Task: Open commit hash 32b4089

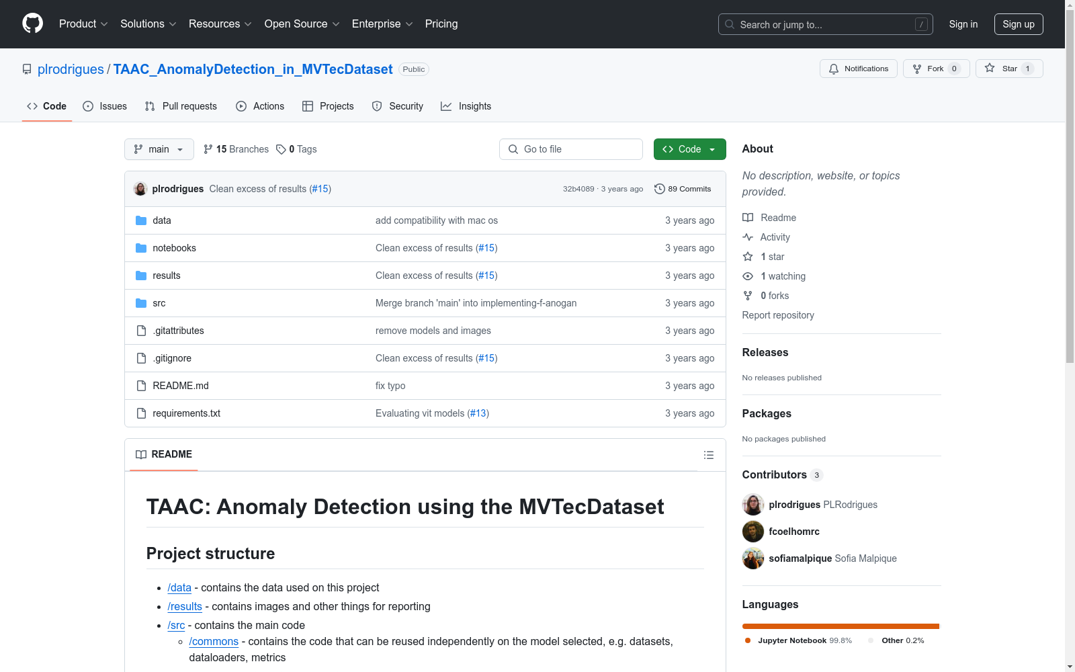Action: pos(578,189)
